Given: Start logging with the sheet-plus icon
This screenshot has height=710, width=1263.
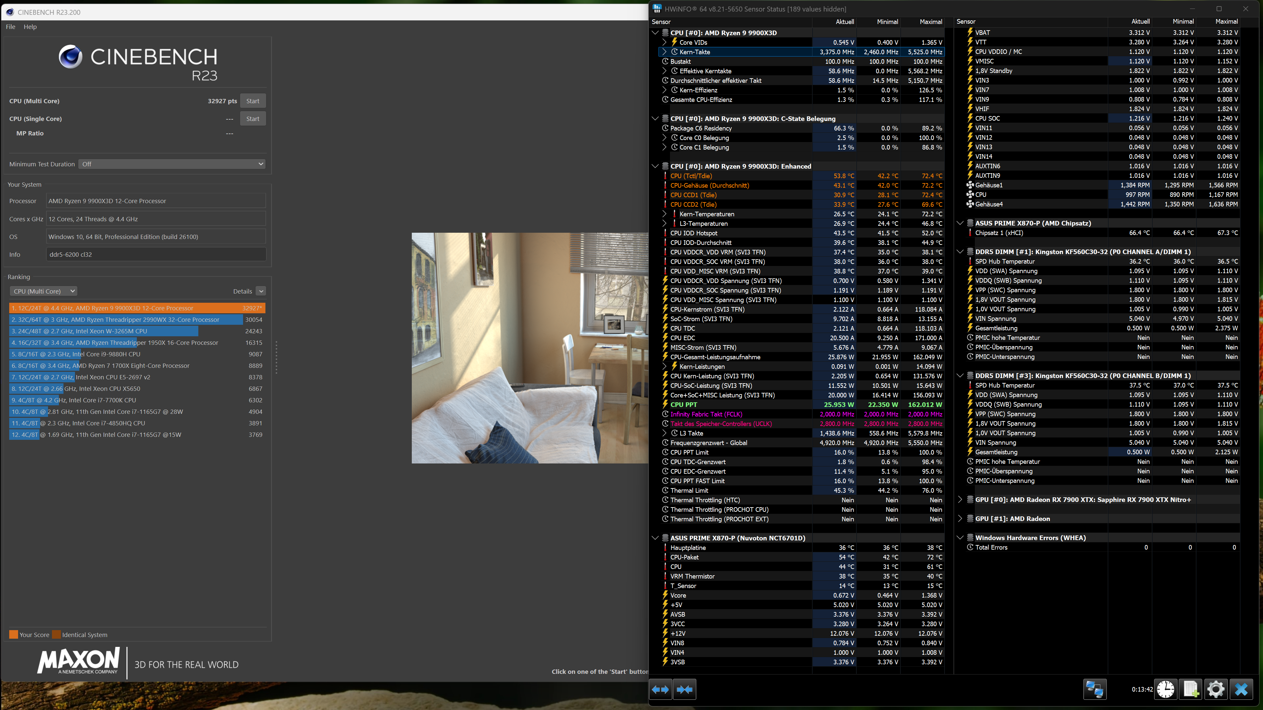Looking at the screenshot, I should pos(1191,689).
